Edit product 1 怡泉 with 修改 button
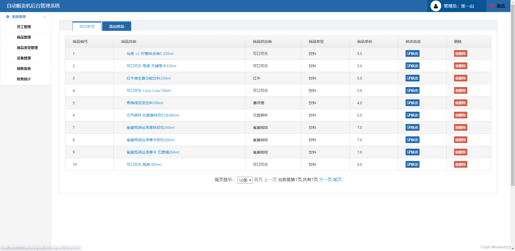This screenshot has height=251, width=515. pos(413,54)
